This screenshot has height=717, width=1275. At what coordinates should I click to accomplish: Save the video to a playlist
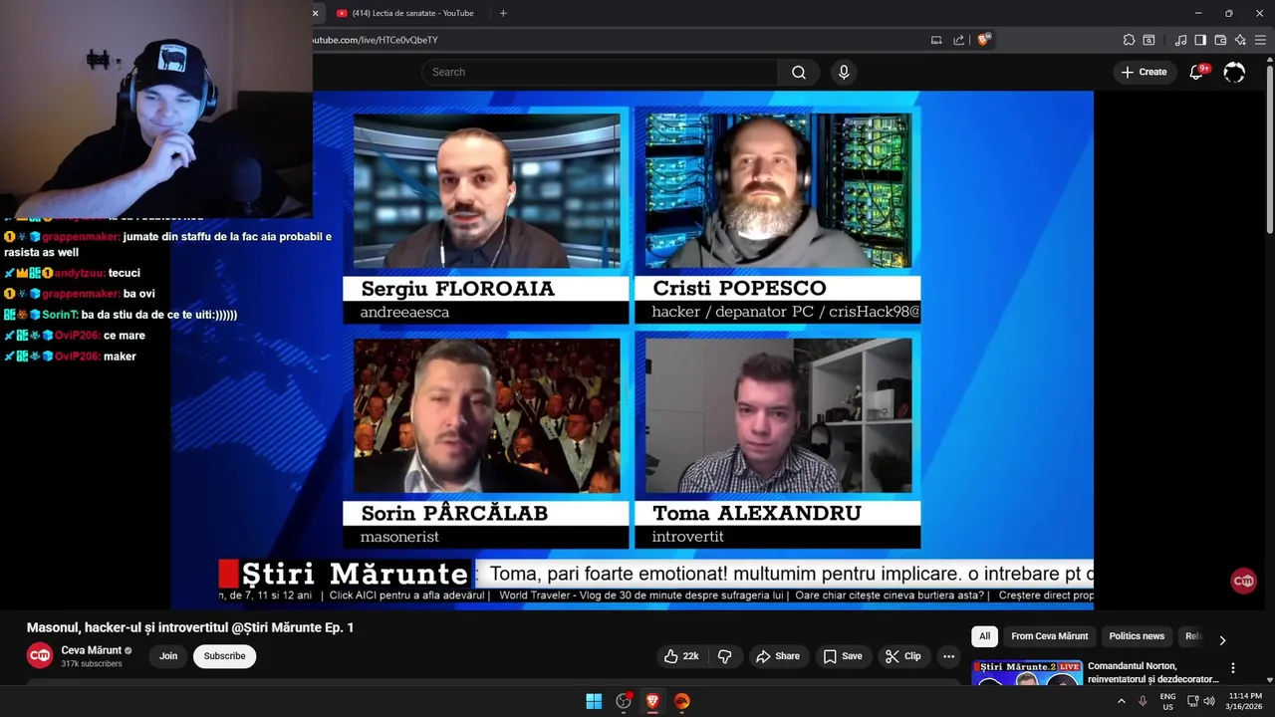pyautogui.click(x=843, y=656)
